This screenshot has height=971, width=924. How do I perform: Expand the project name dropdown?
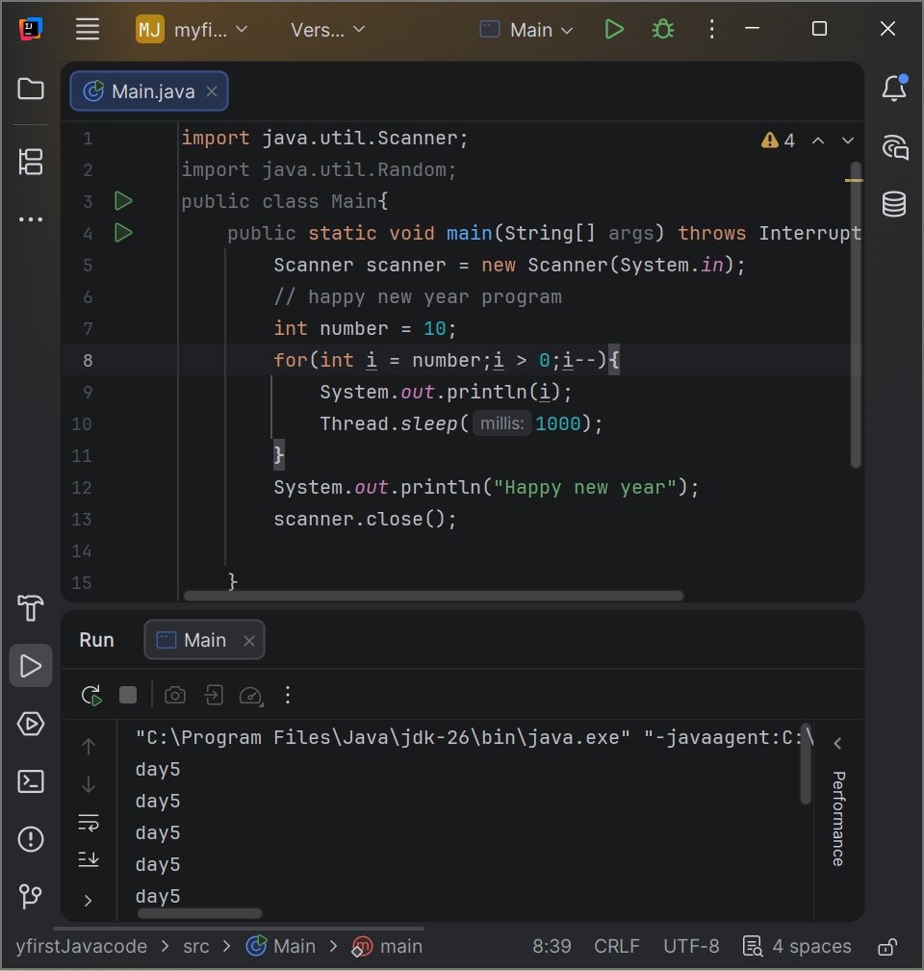(x=192, y=30)
